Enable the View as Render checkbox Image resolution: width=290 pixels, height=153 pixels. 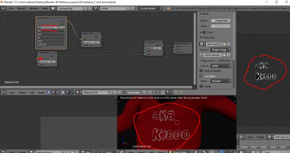tap(201, 71)
